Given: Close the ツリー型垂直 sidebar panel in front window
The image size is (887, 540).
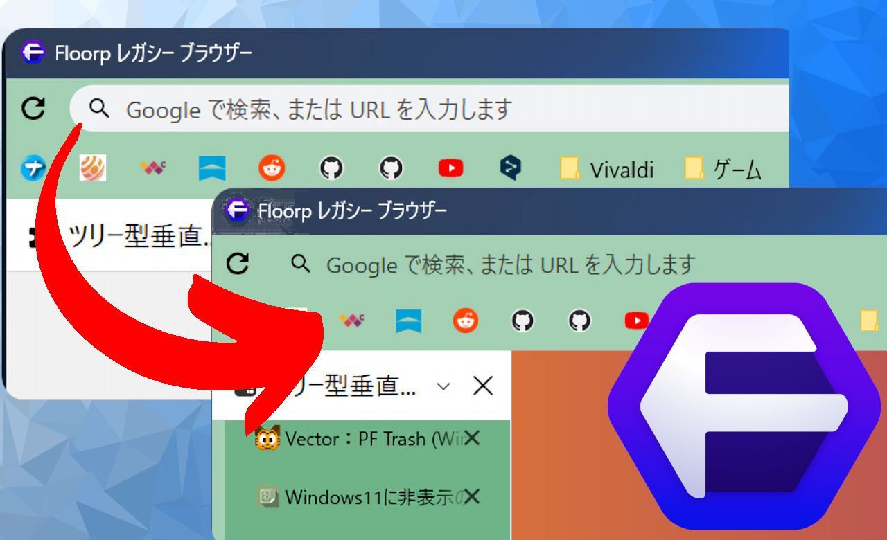Looking at the screenshot, I should (483, 386).
